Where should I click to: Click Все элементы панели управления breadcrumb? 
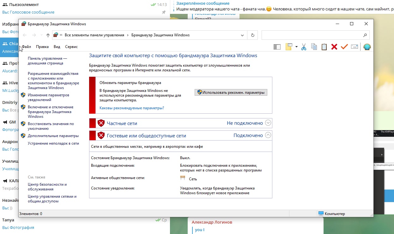click(94, 35)
